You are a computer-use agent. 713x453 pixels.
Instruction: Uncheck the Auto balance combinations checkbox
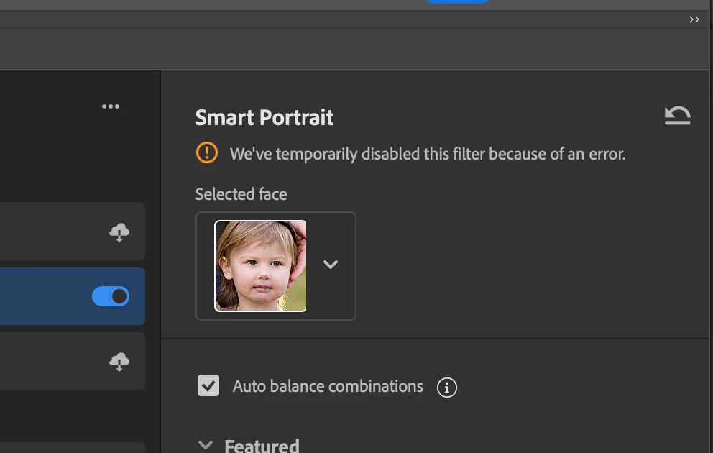click(x=208, y=386)
